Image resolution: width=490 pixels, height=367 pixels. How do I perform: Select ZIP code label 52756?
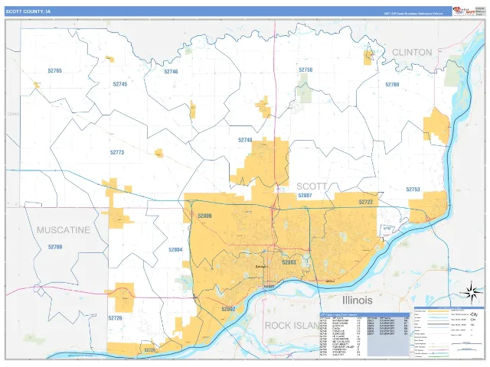click(305, 70)
